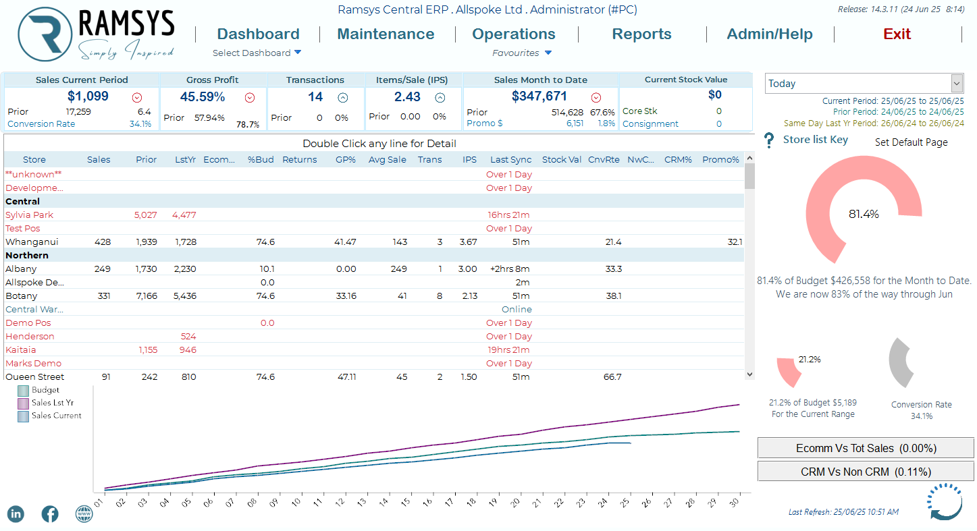Click the Consignment link

tap(650, 123)
